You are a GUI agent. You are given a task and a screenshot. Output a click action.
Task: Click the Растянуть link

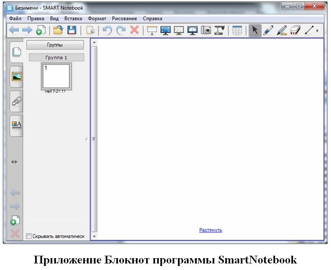[x=211, y=230]
